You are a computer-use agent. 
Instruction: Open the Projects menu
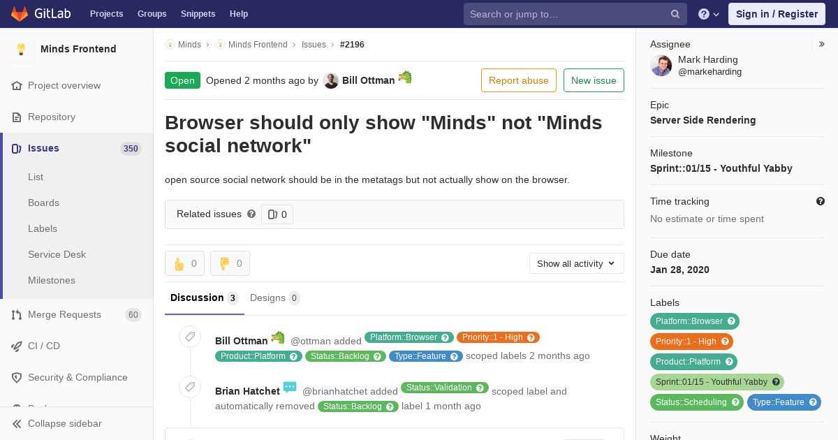point(106,14)
